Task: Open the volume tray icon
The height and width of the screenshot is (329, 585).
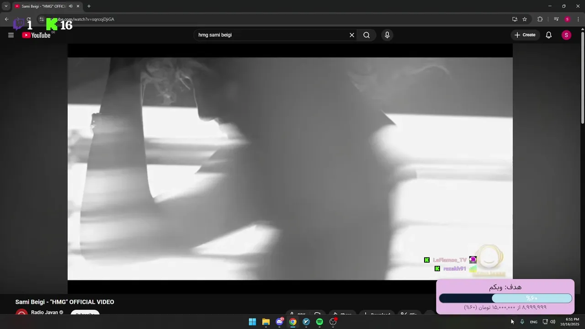Action: click(553, 322)
